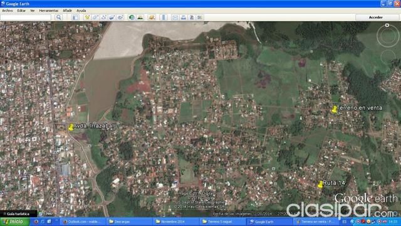Open the Guía turística tour guide panel
The height and width of the screenshot is (226, 401).
18,213
